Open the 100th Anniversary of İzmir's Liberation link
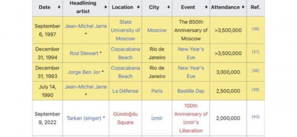 coord(191,118)
